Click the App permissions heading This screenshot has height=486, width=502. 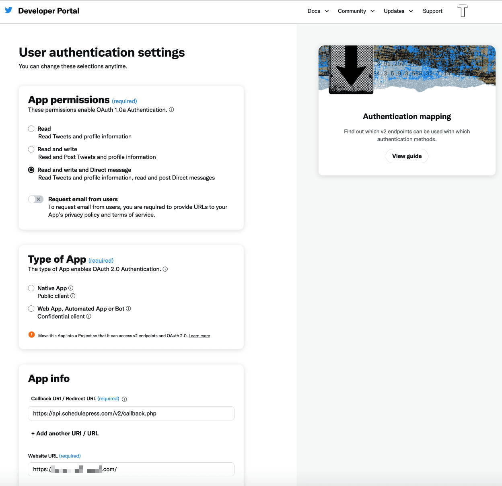pos(69,100)
